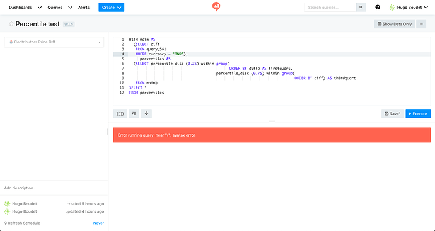Screen dimensions: 435x231
Task: Click the W.I.P tag label
Action: pos(69,25)
